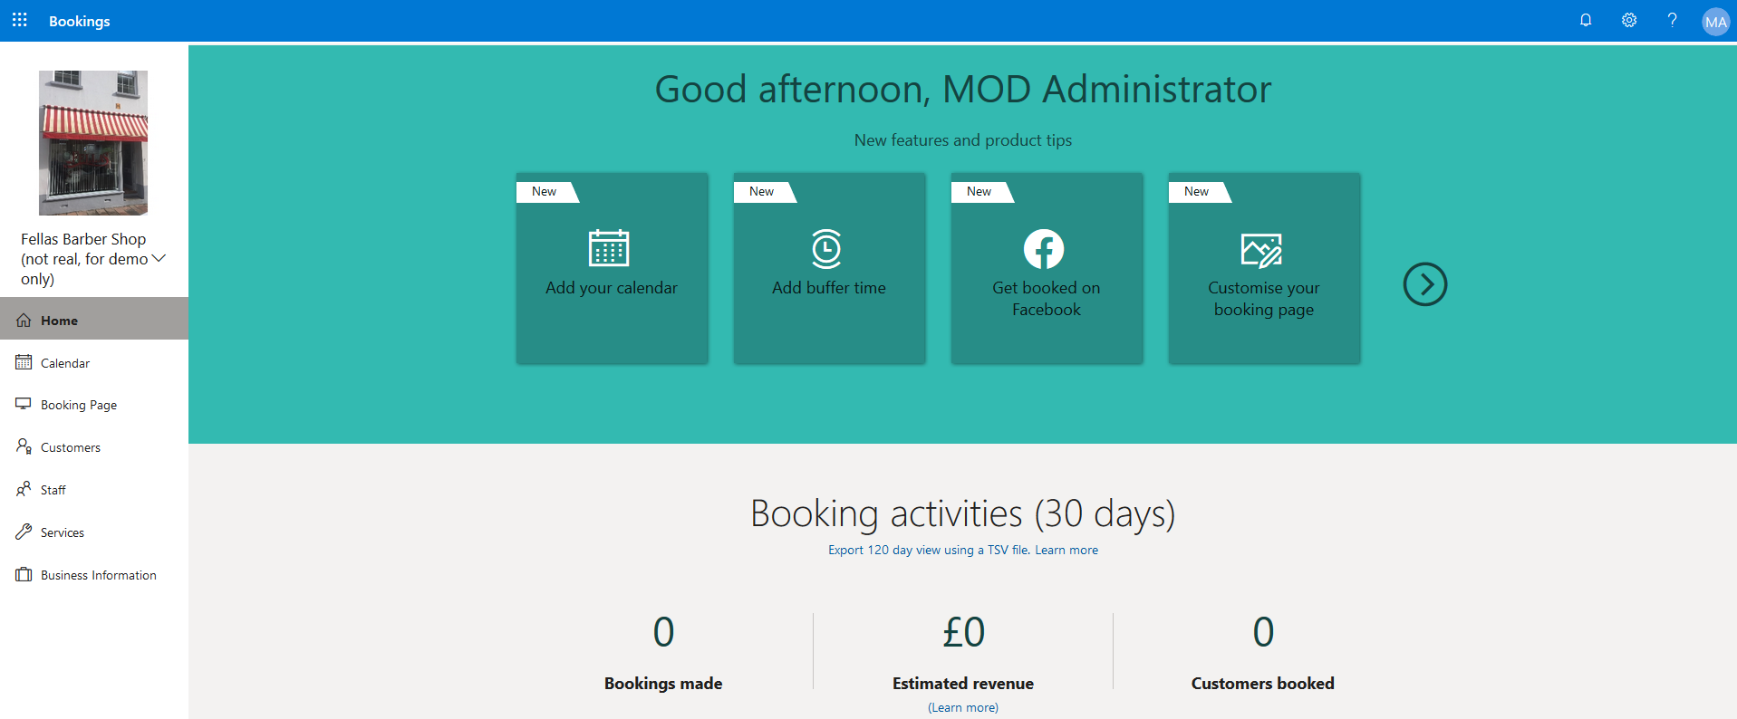1737x719 pixels.
Task: Click Learn more beside TSV file
Action: click(x=1066, y=550)
